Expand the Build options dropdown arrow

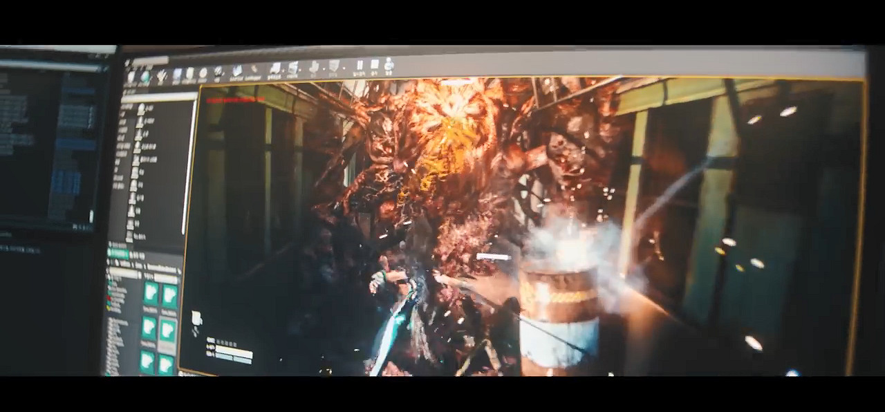pos(323,68)
